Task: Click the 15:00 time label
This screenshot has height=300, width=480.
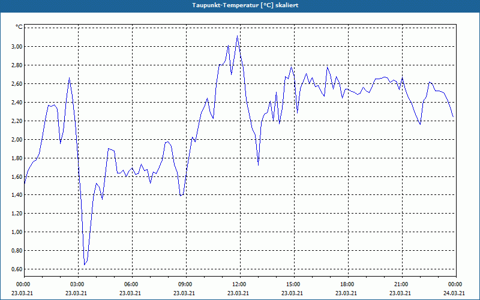Action: coord(294,284)
